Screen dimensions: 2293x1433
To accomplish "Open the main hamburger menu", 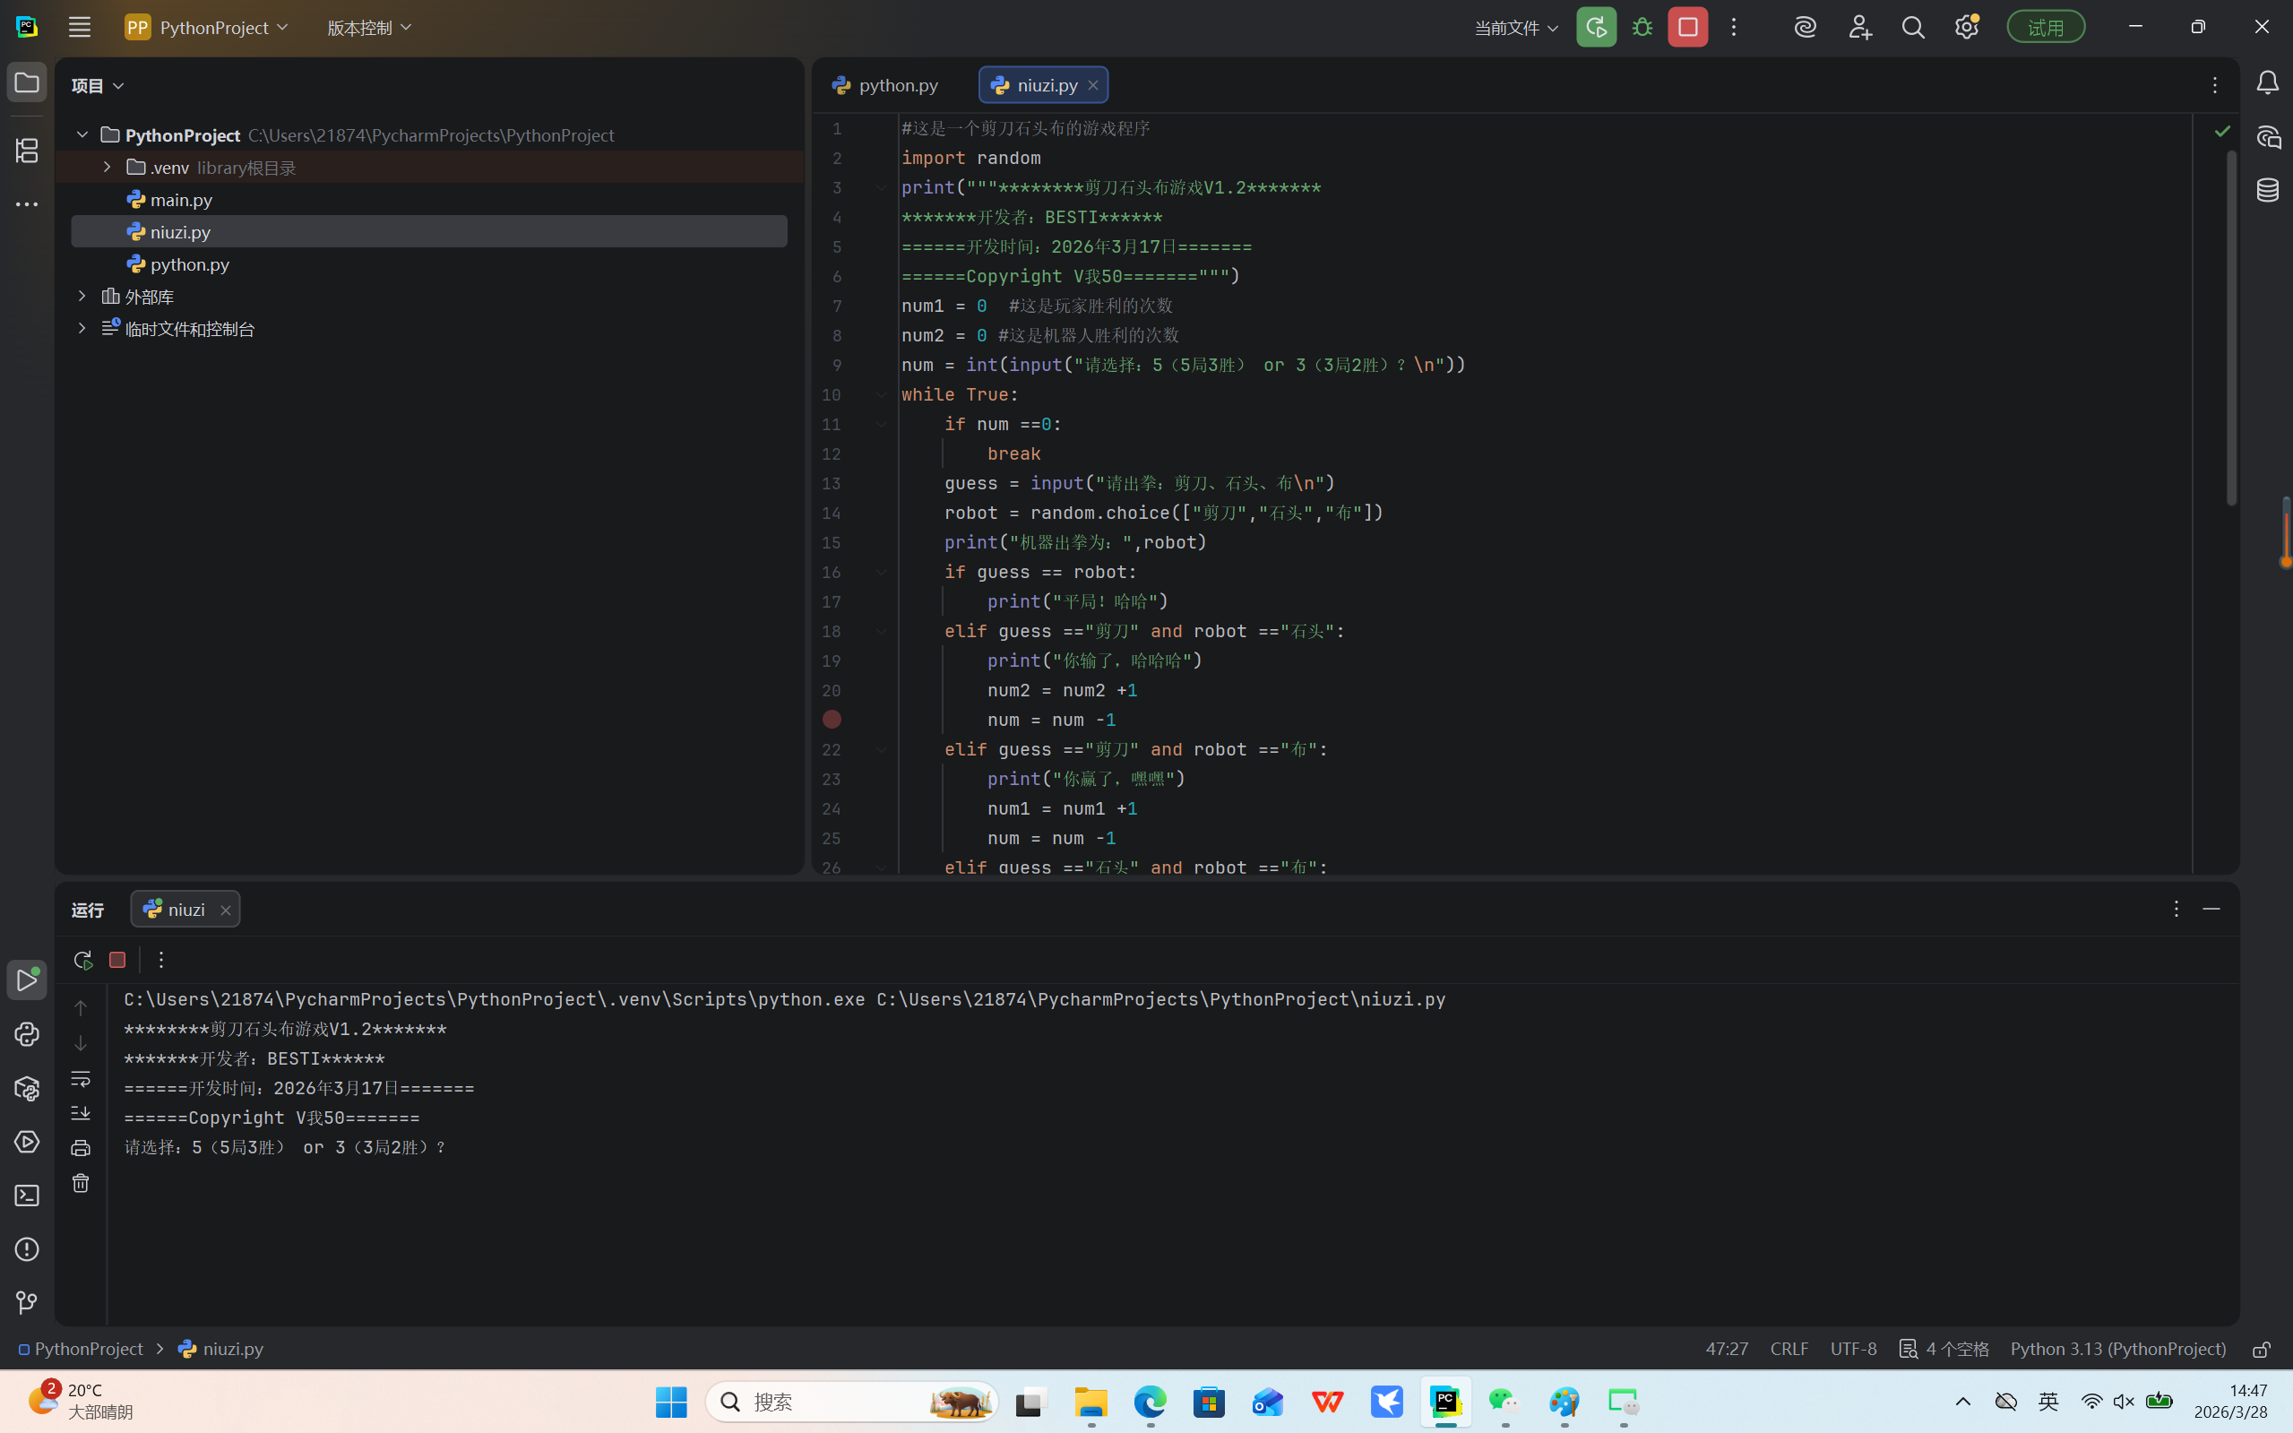I will coord(80,28).
